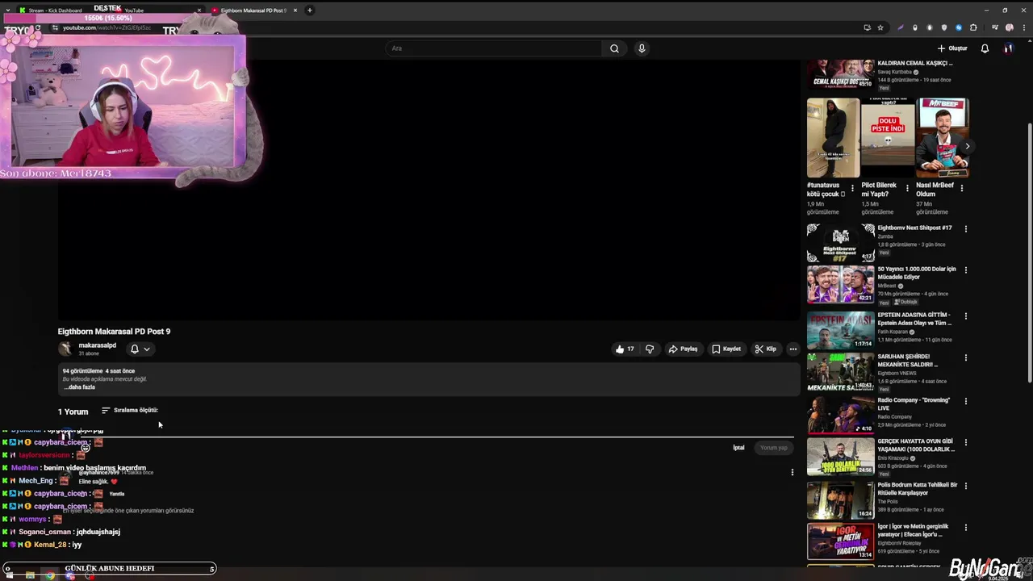This screenshot has height=581, width=1033.
Task: Open options for Polis Bodrum Katta video
Action: [x=965, y=486]
